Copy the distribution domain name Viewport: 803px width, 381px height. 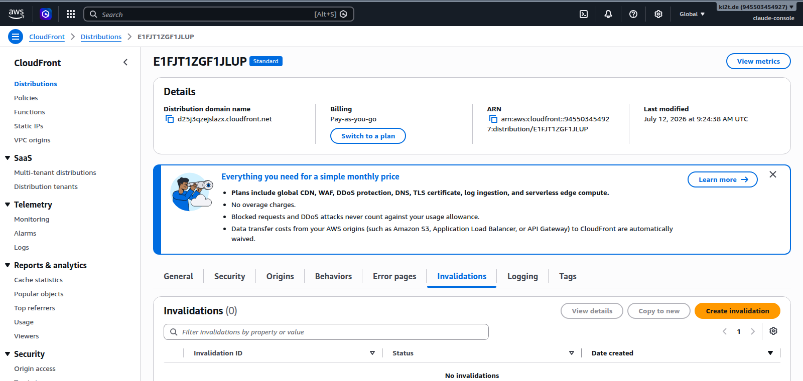(170, 119)
